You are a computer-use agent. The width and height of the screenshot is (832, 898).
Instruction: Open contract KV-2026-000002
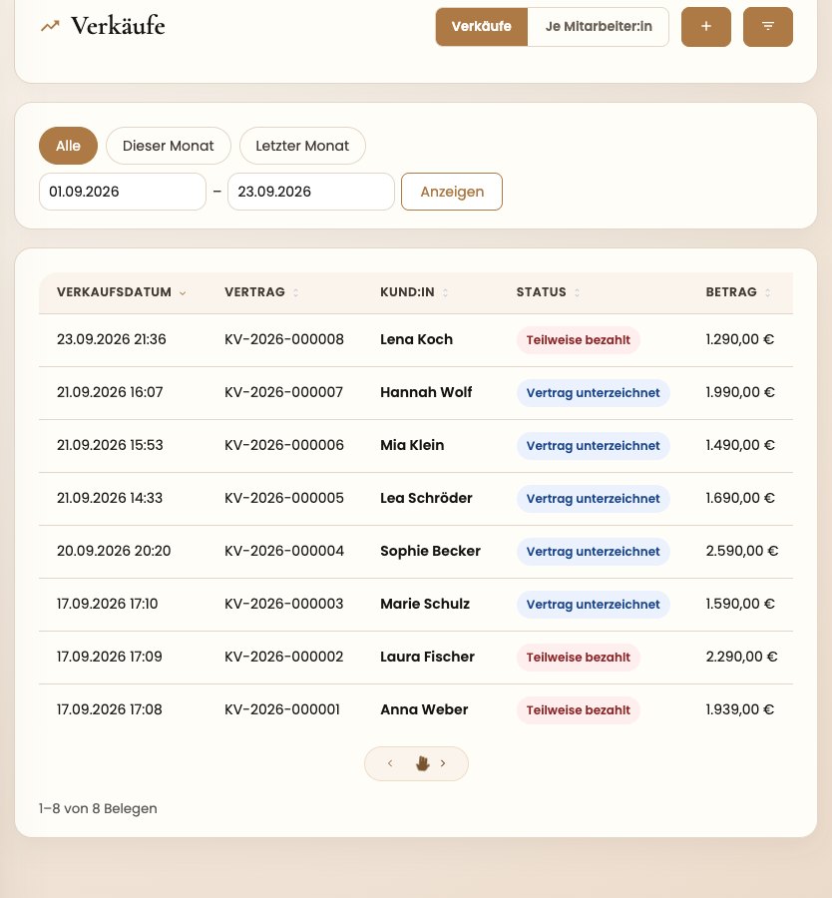click(x=284, y=657)
